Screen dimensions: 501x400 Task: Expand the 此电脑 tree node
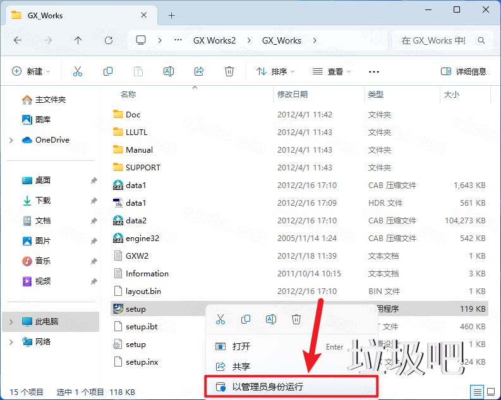click(x=11, y=322)
